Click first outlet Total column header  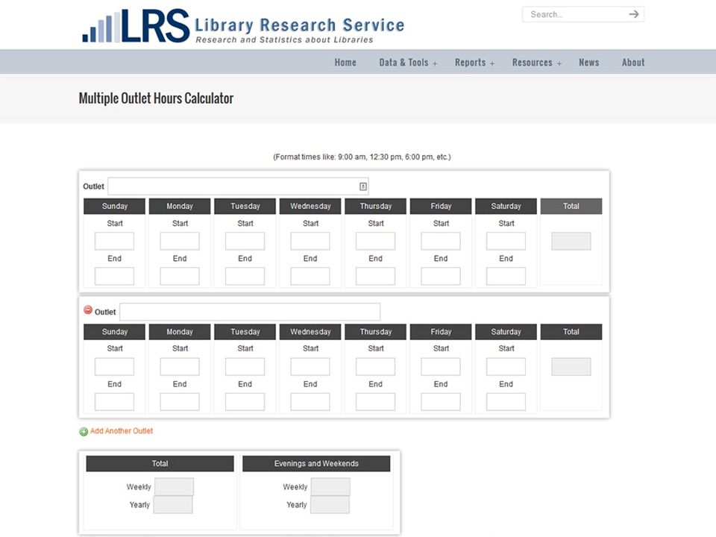coord(571,206)
